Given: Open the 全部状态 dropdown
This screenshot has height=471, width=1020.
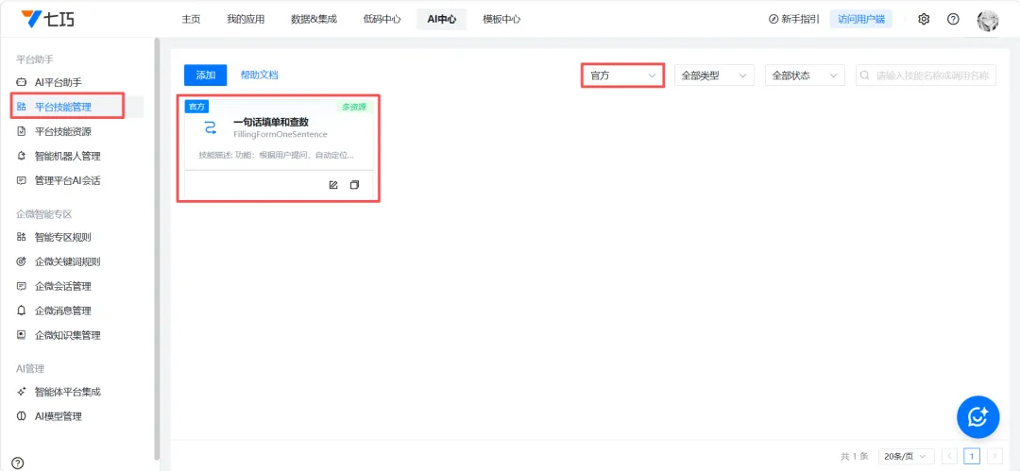Looking at the screenshot, I should (806, 76).
